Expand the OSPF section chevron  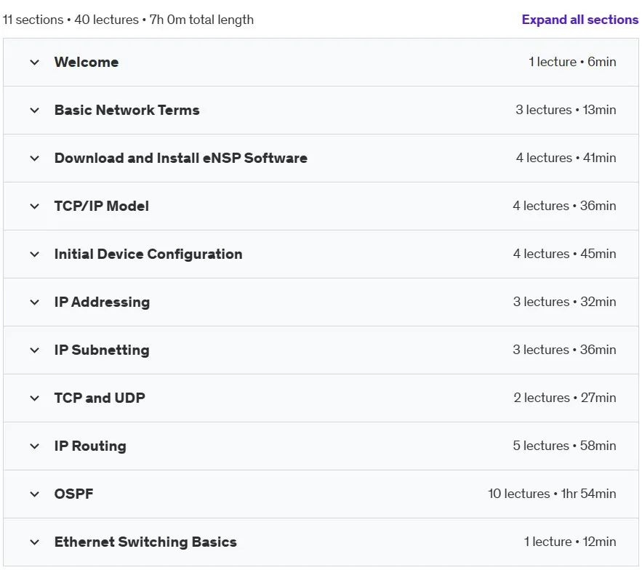coord(35,494)
